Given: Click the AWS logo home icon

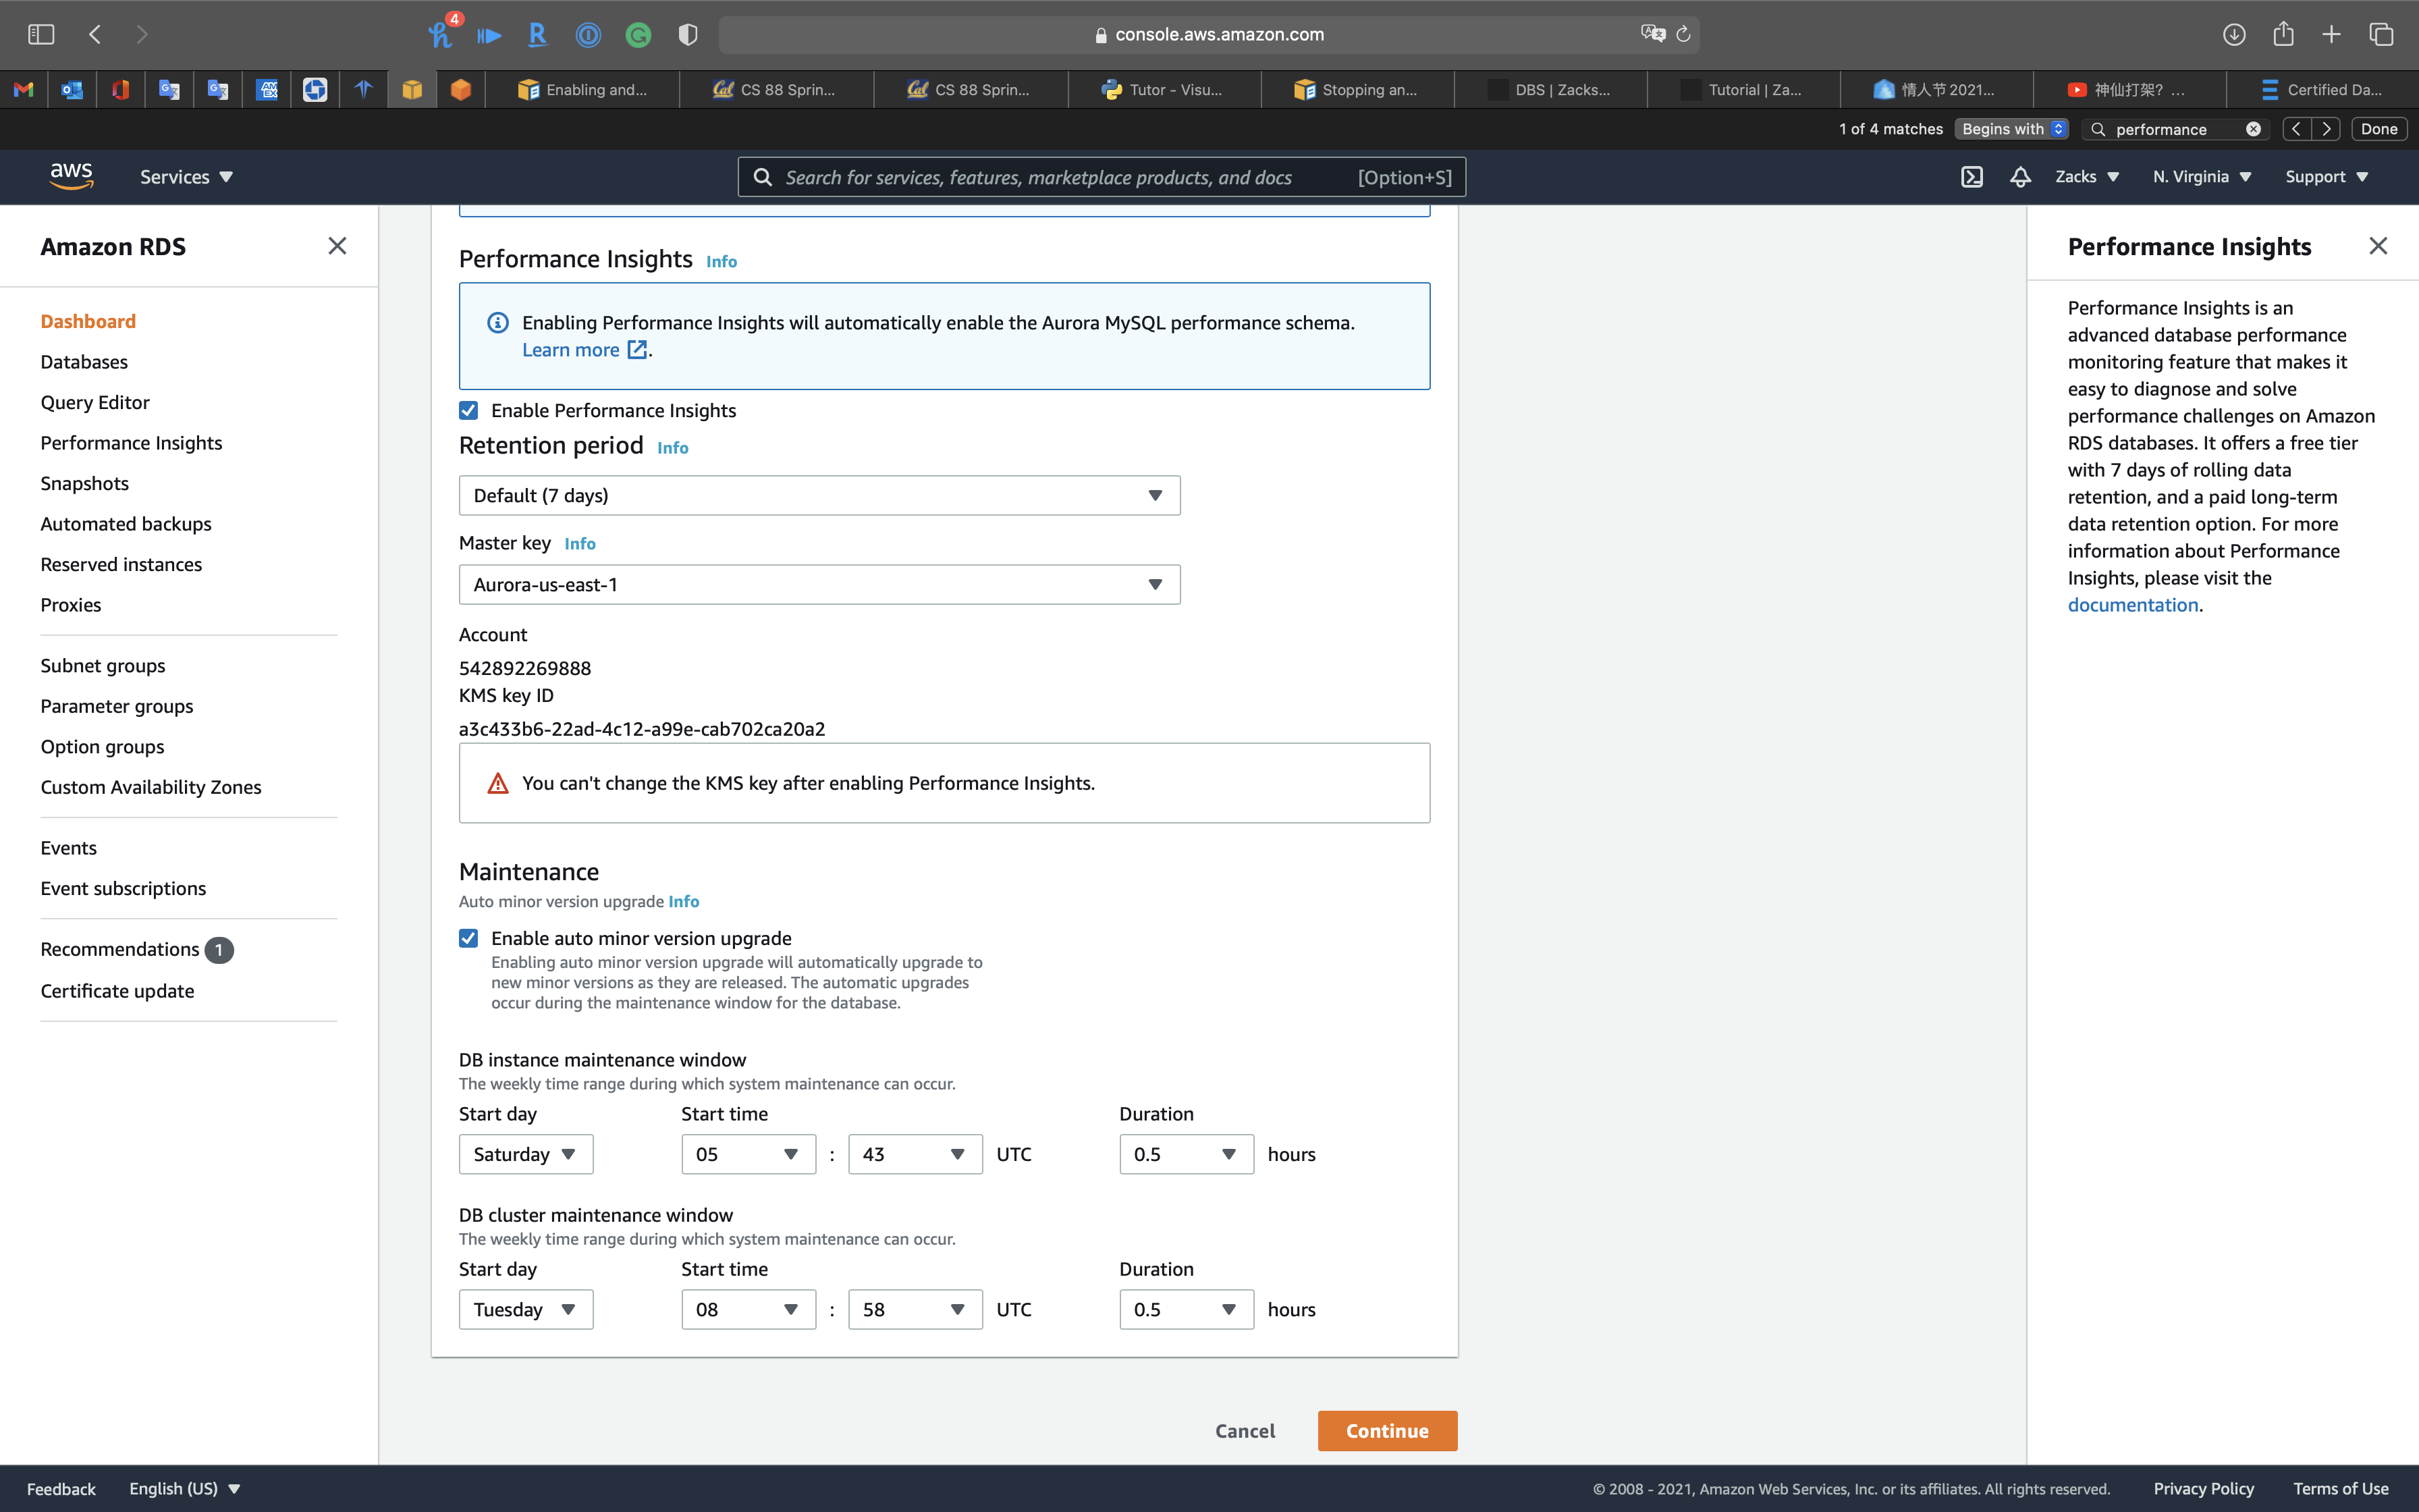Looking at the screenshot, I should click(71, 176).
